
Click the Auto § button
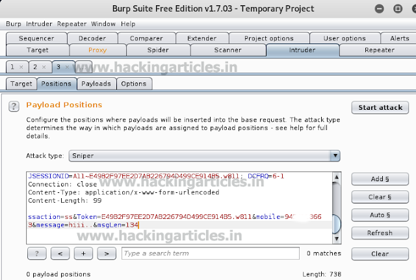(380, 215)
